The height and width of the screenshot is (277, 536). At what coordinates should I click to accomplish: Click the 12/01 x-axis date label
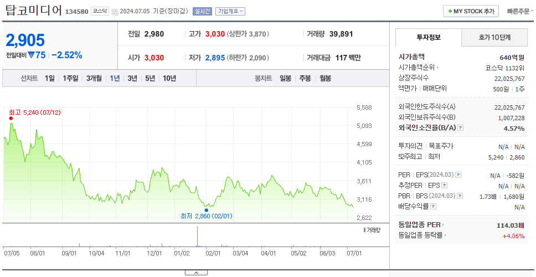coord(154,253)
